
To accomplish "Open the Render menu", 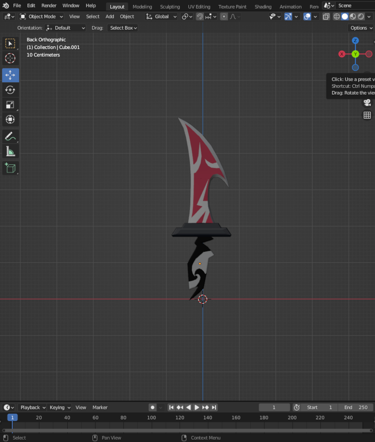I will 49,6.
